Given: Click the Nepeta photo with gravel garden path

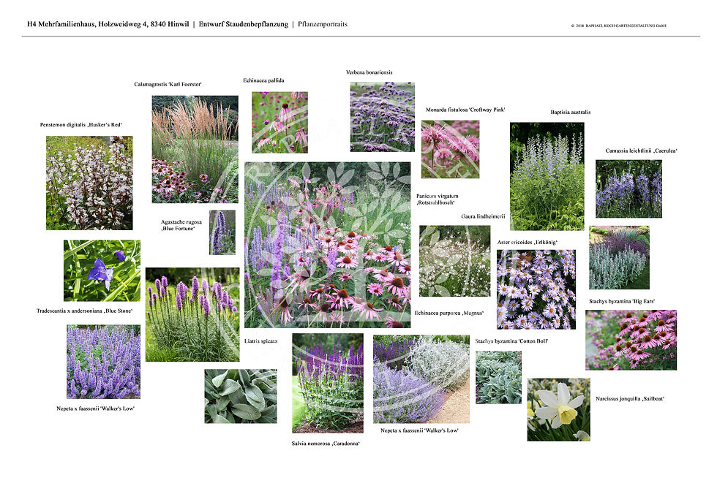Looking at the screenshot, I should tap(421, 379).
